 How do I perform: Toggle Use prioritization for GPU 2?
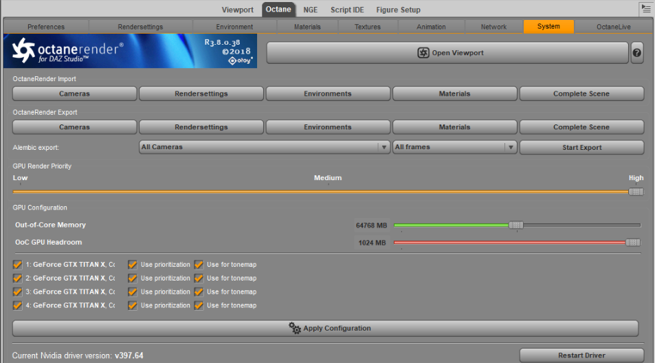(133, 278)
